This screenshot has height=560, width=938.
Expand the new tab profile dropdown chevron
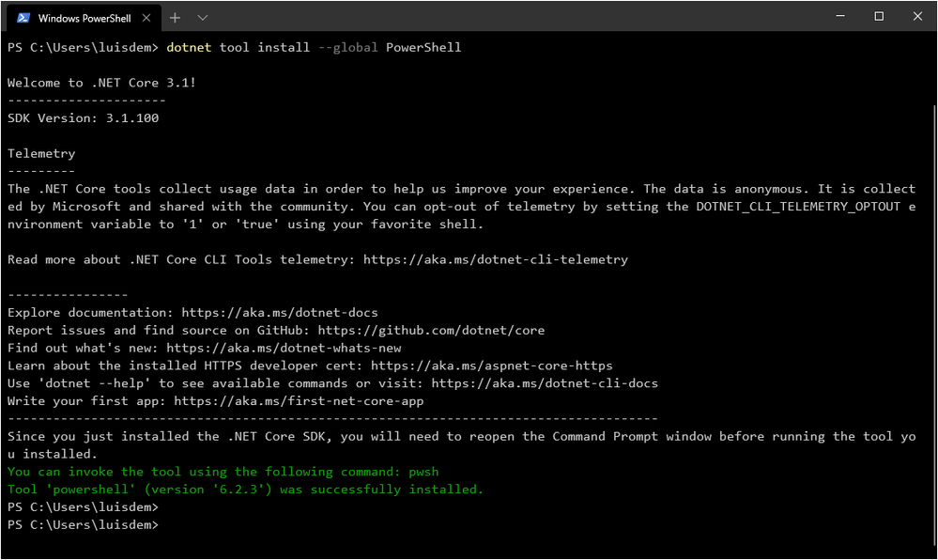click(203, 18)
